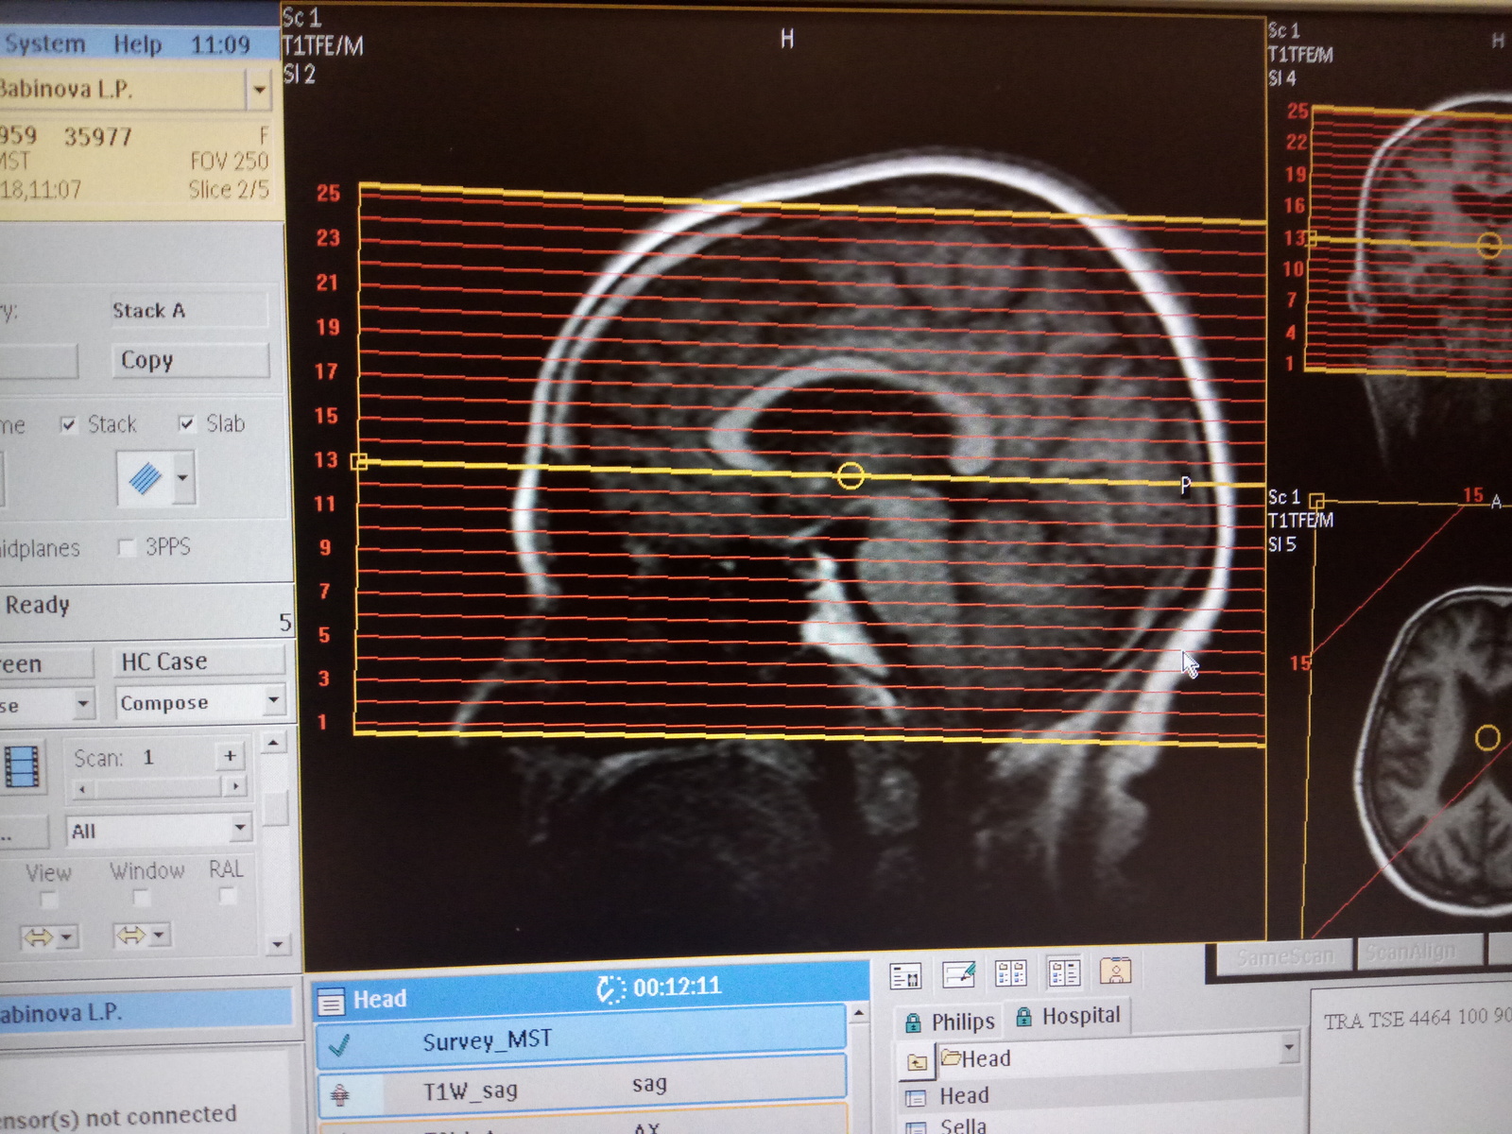Click the Survey_MST completed checkmark icon

(x=339, y=1044)
